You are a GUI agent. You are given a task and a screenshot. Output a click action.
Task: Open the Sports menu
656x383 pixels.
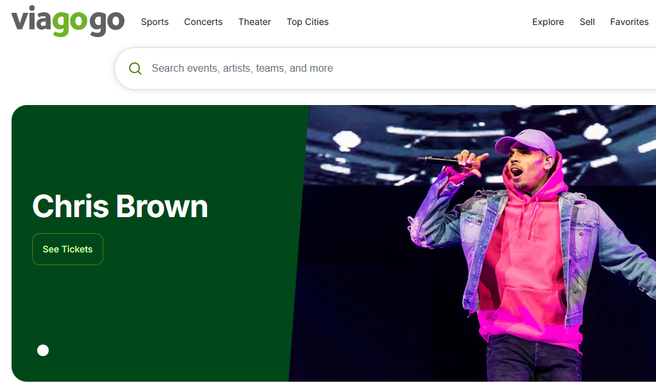point(155,22)
